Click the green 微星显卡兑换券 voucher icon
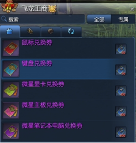The image size is (136, 143). (x=11, y=90)
